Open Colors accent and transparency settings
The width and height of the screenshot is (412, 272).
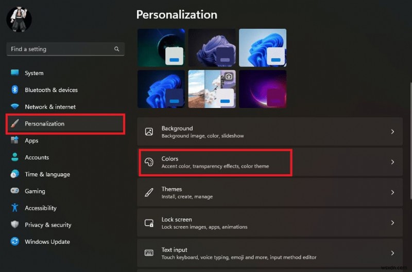pos(270,162)
